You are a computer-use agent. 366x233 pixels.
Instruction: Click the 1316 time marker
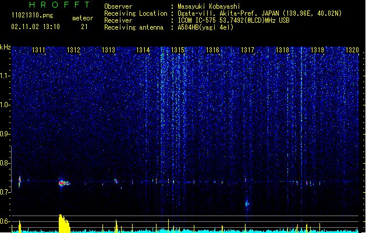coord(212,50)
